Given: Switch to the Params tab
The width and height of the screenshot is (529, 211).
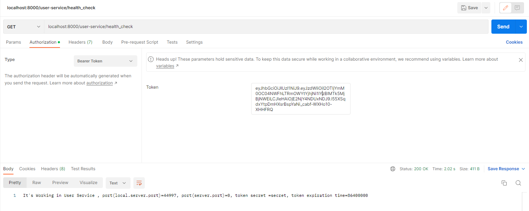Looking at the screenshot, I should click(x=13, y=42).
